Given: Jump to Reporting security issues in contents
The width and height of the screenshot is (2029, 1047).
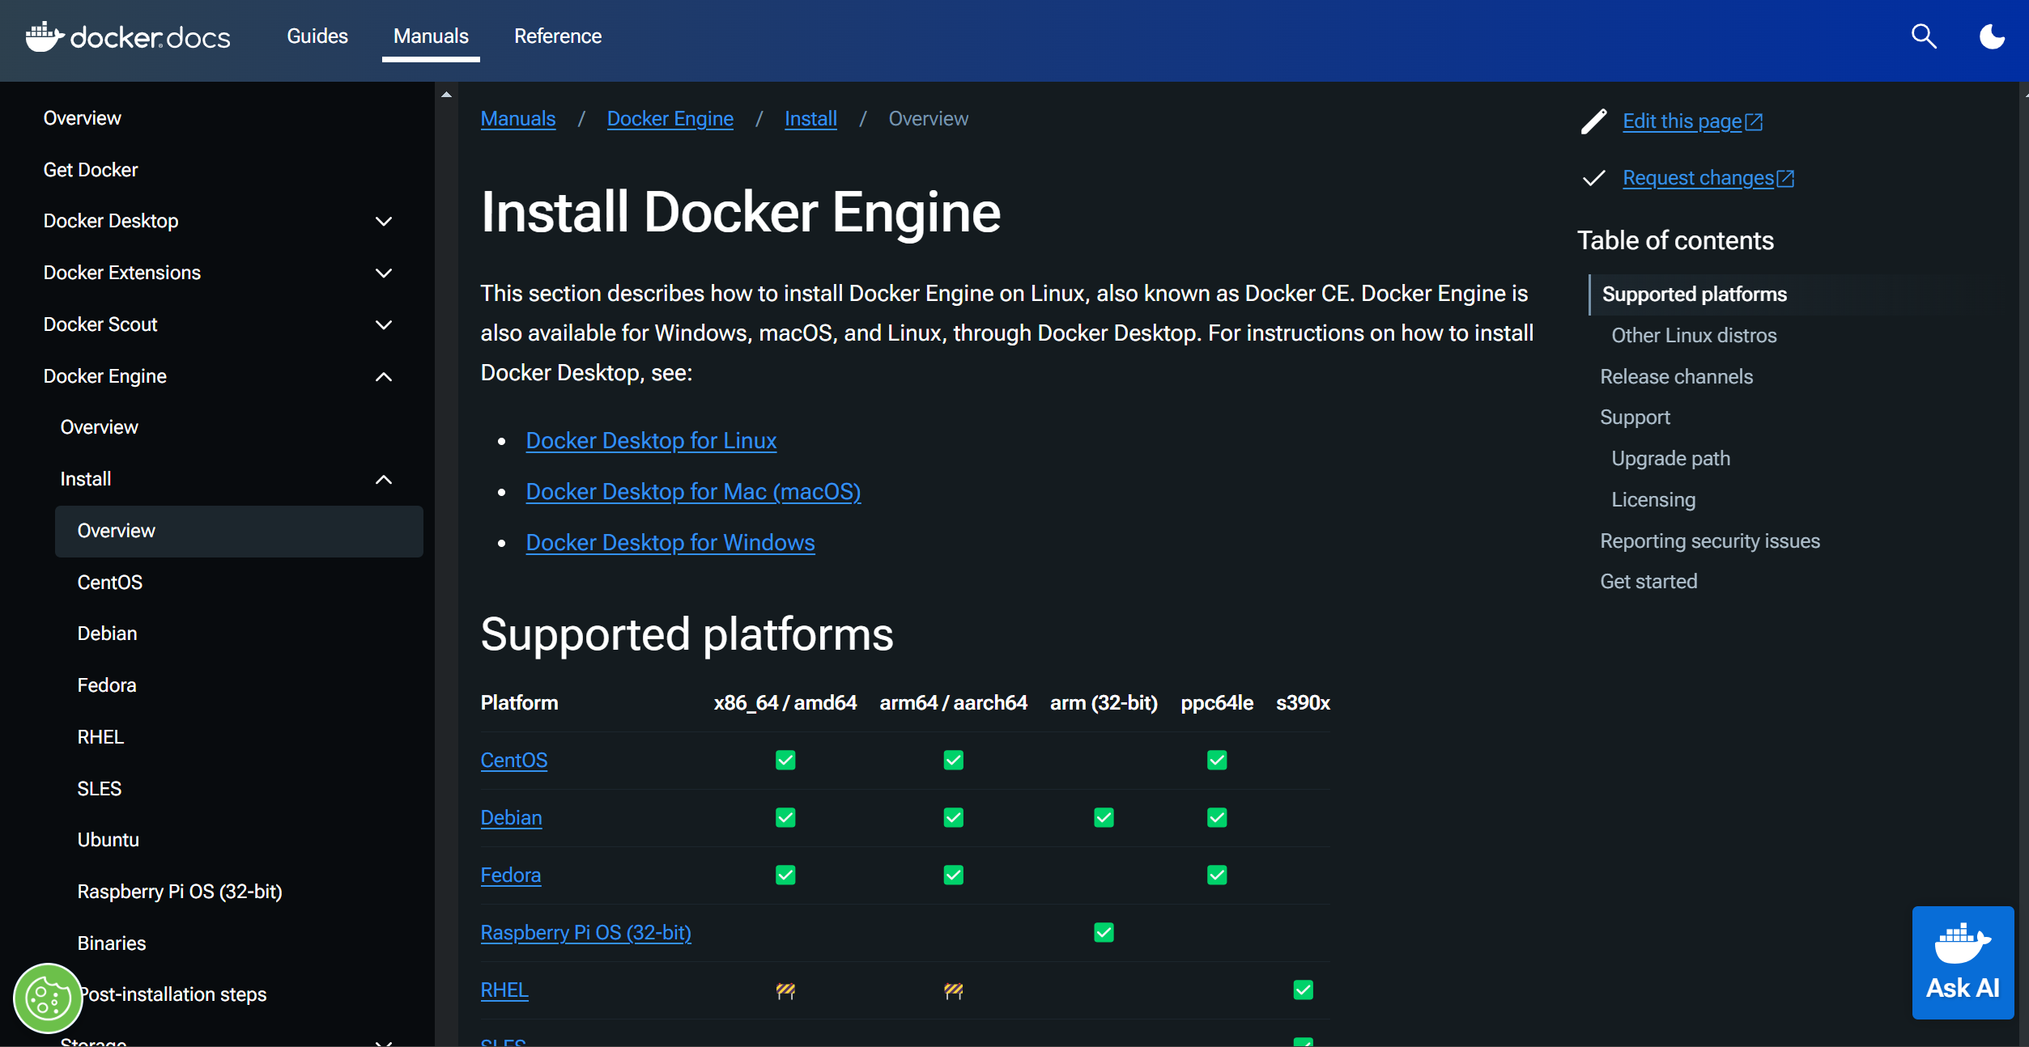Looking at the screenshot, I should (x=1710, y=541).
